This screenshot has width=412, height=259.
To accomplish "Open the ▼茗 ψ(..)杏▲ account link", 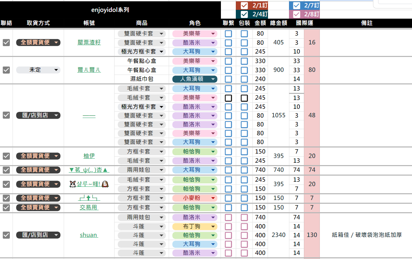I will (89, 170).
